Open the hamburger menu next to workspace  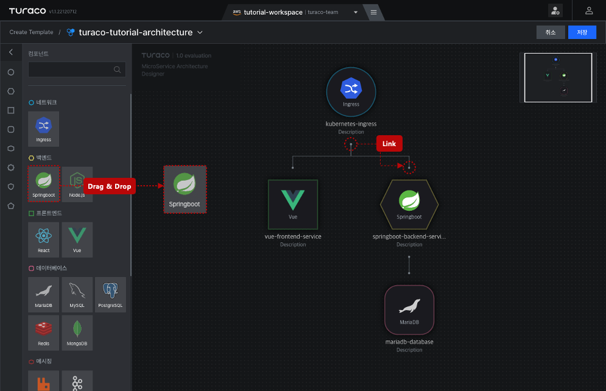click(x=373, y=12)
